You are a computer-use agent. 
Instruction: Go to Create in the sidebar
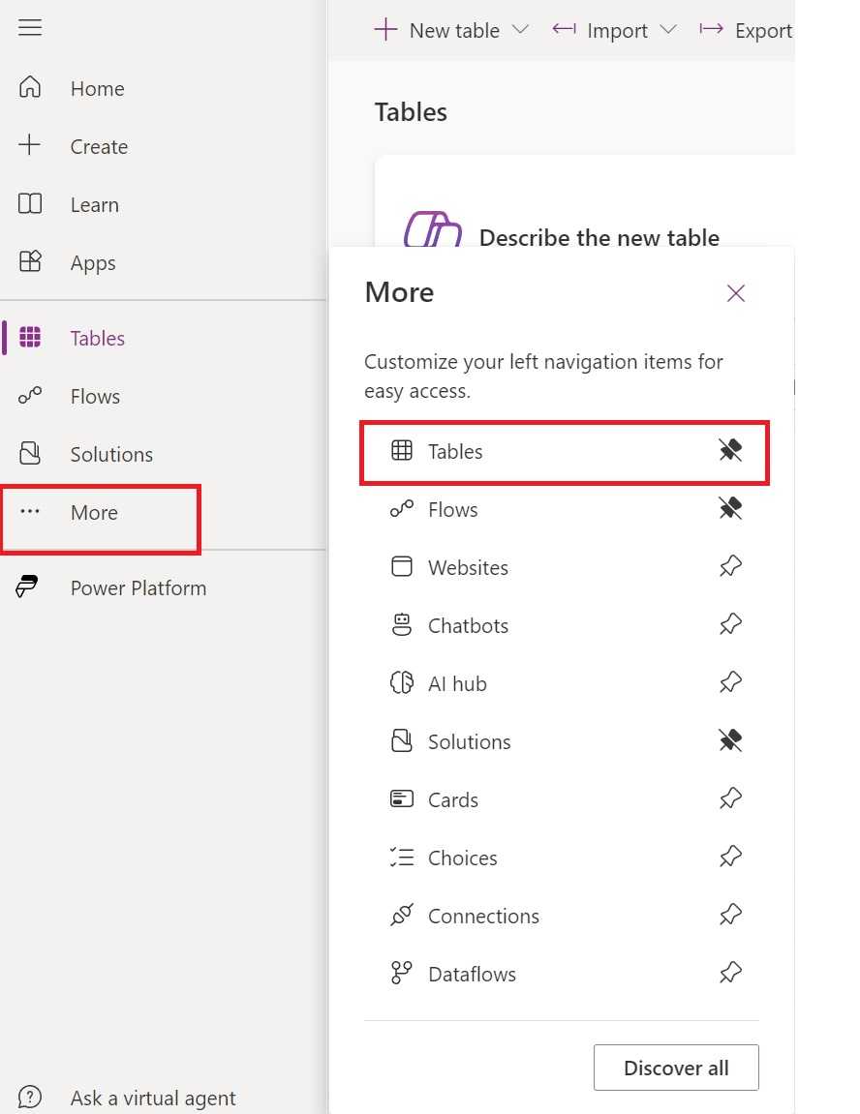pyautogui.click(x=99, y=146)
